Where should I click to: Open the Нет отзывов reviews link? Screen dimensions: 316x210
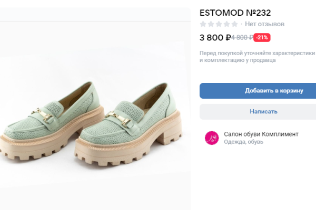[x=264, y=24]
